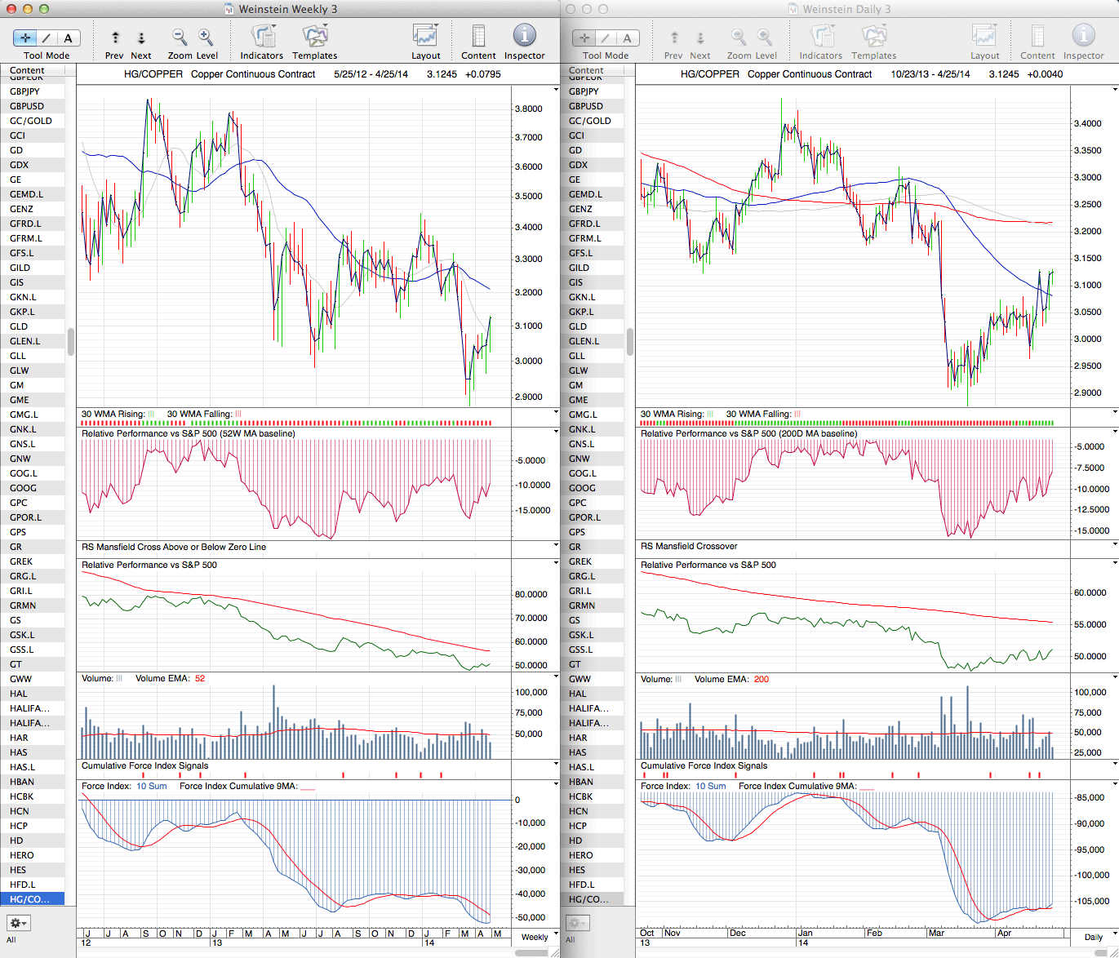This screenshot has width=1119, height=958.
Task: Toggle the Content sidebar in Weekly window
Action: click(478, 38)
